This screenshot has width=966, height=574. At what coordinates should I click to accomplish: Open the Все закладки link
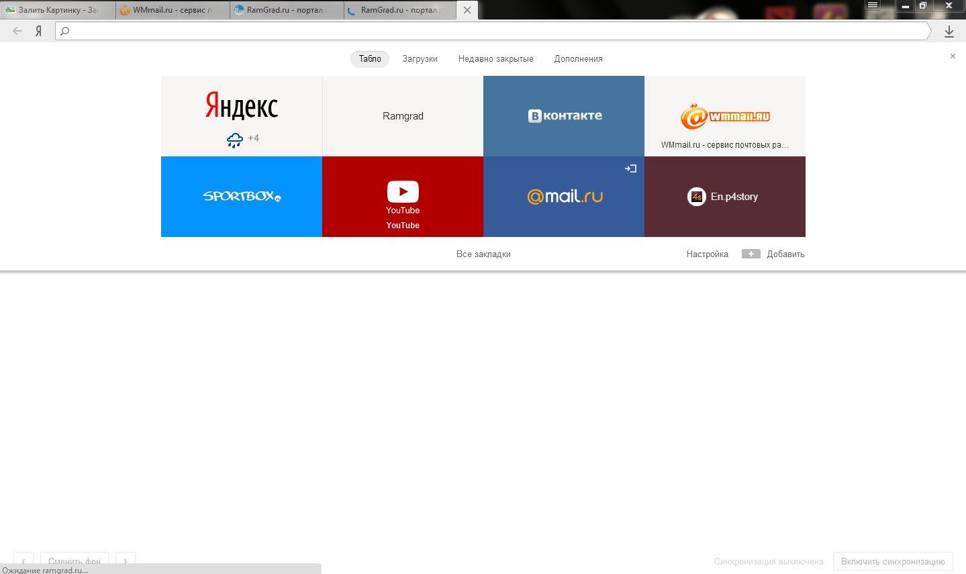(x=483, y=254)
